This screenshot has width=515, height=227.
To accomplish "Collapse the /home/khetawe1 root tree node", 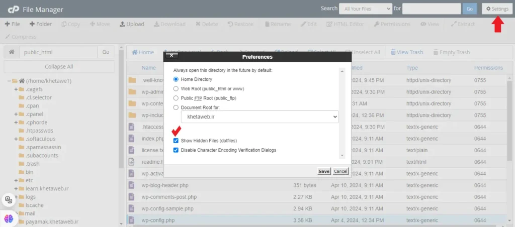I will click(9, 81).
